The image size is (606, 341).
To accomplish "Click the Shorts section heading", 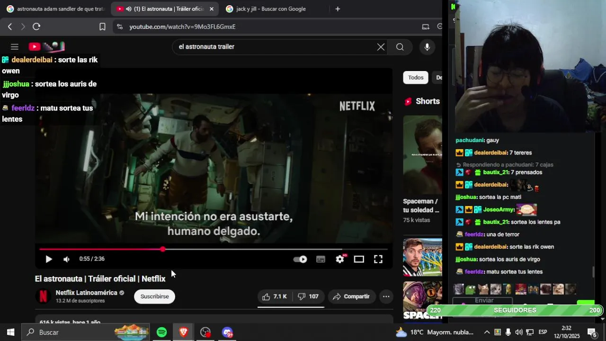I will [428, 101].
